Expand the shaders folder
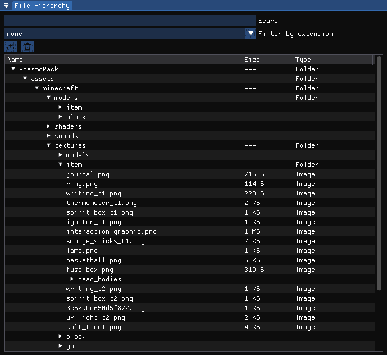The height and width of the screenshot is (355, 387). coord(49,126)
